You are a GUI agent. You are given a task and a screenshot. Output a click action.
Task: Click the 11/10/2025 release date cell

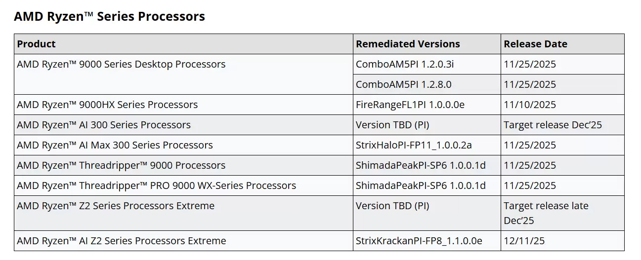530,105
